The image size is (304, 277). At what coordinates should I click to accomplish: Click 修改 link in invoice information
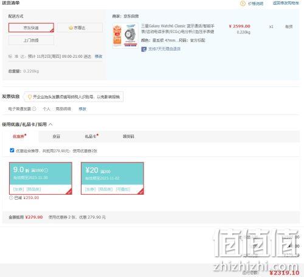pos(82,109)
